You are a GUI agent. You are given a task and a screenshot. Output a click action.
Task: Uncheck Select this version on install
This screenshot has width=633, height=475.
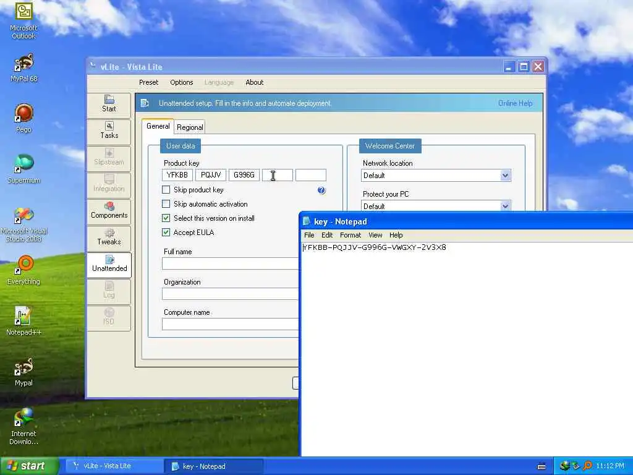[166, 218]
